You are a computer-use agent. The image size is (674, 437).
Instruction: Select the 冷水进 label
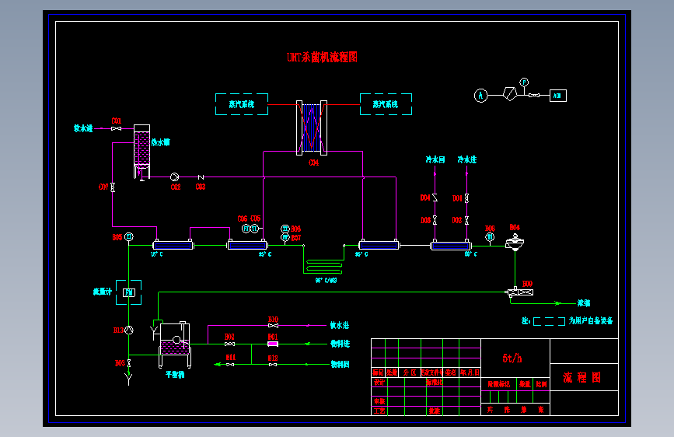pos(466,159)
